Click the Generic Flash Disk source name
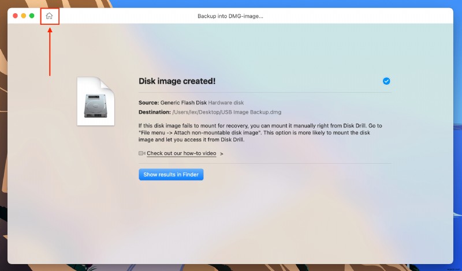 pos(184,103)
